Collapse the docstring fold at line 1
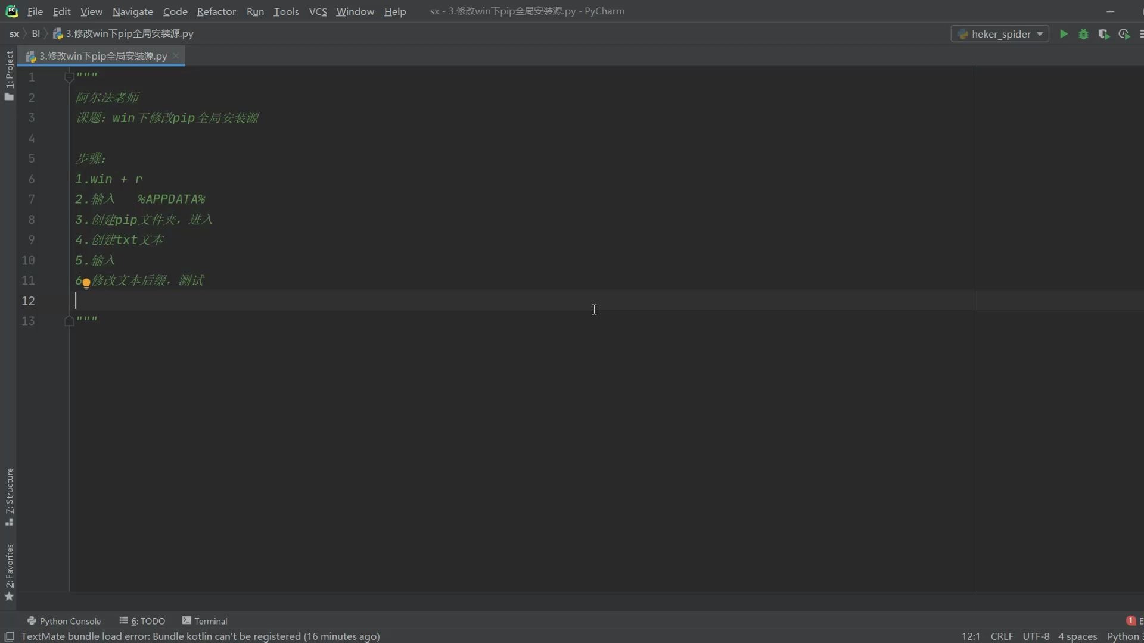Viewport: 1144px width, 643px height. [x=69, y=77]
